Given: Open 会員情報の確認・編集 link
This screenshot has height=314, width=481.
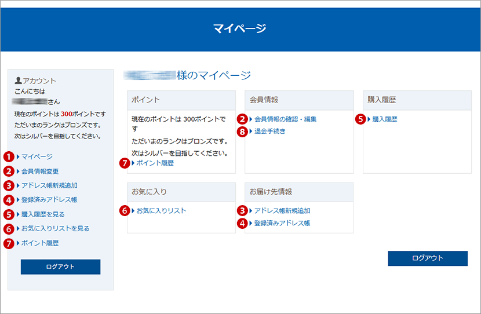Looking at the screenshot, I should tap(285, 119).
